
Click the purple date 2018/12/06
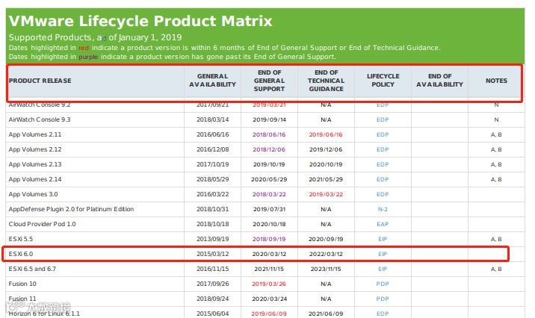tap(269, 149)
